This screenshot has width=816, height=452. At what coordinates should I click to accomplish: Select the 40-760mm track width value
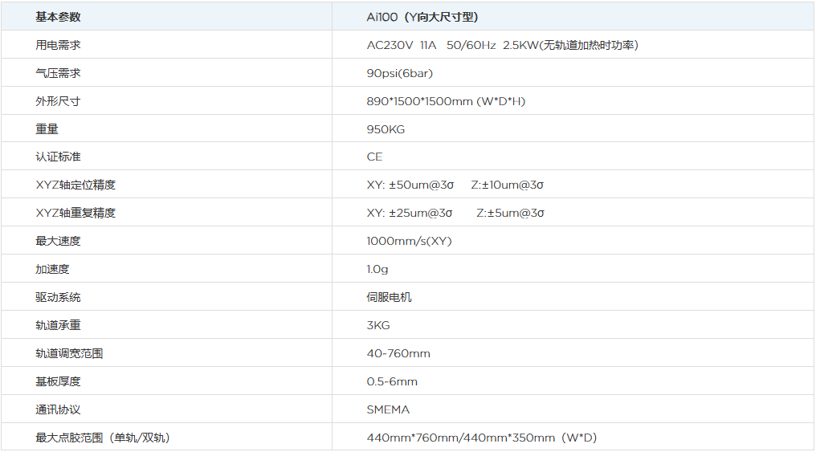click(x=398, y=353)
